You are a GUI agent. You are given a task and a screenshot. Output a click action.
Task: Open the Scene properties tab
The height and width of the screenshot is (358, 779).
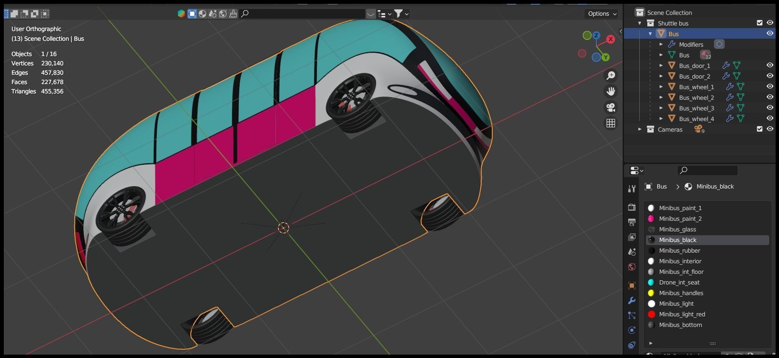click(632, 252)
